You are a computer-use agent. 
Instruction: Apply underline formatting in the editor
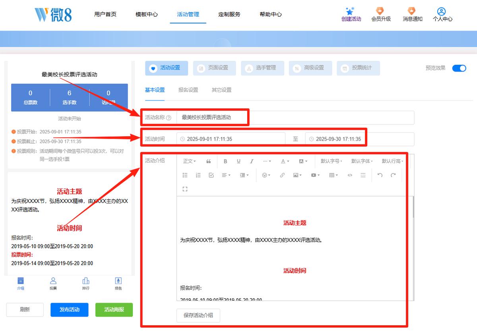[238, 161]
